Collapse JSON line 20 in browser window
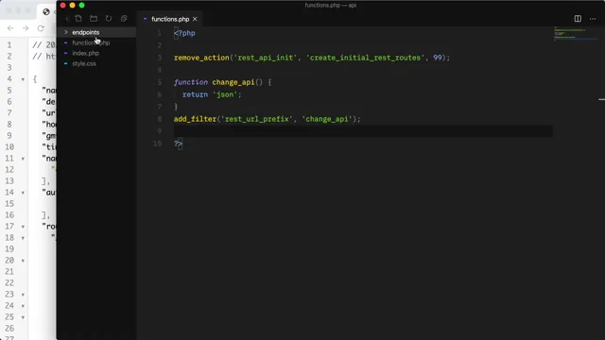Screen dimensions: 605x340 (x=23, y=261)
